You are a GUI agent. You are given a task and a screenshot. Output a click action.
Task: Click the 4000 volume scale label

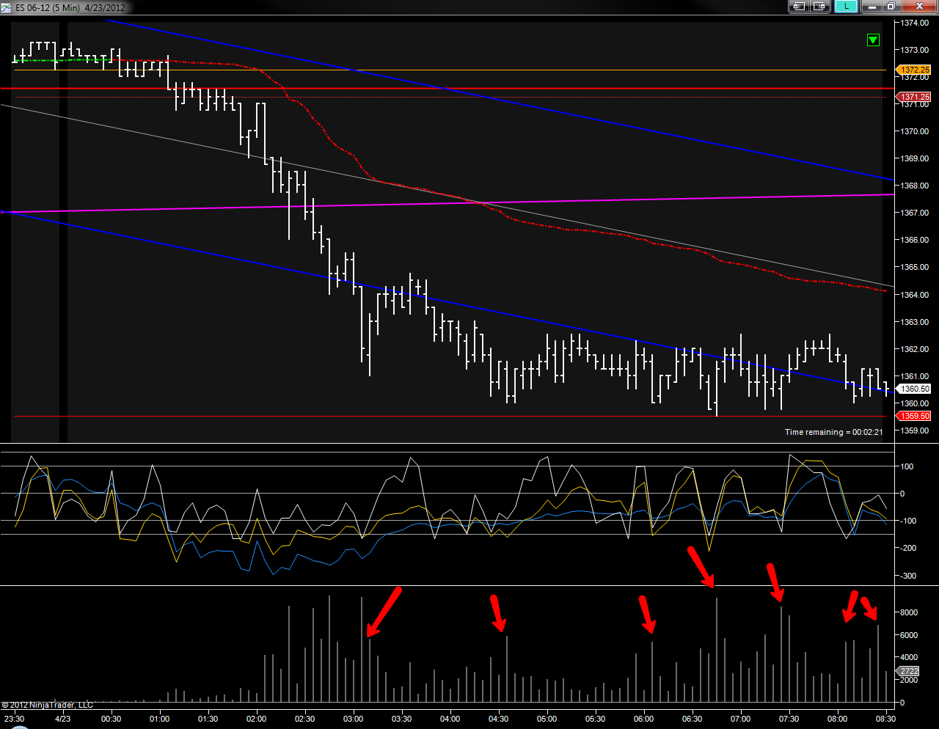[x=908, y=657]
